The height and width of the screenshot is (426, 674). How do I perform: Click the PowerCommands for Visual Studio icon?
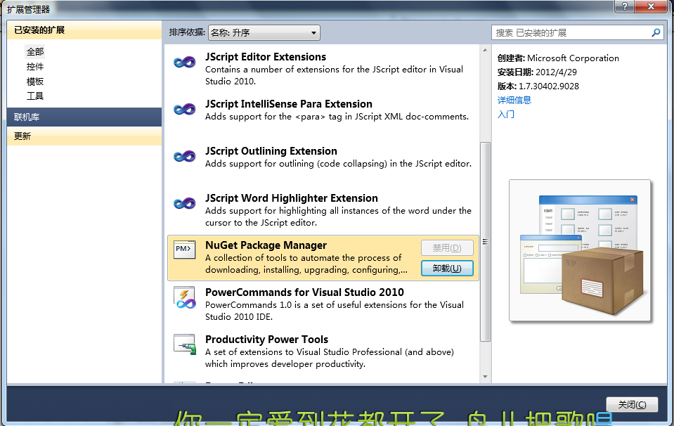coord(184,297)
